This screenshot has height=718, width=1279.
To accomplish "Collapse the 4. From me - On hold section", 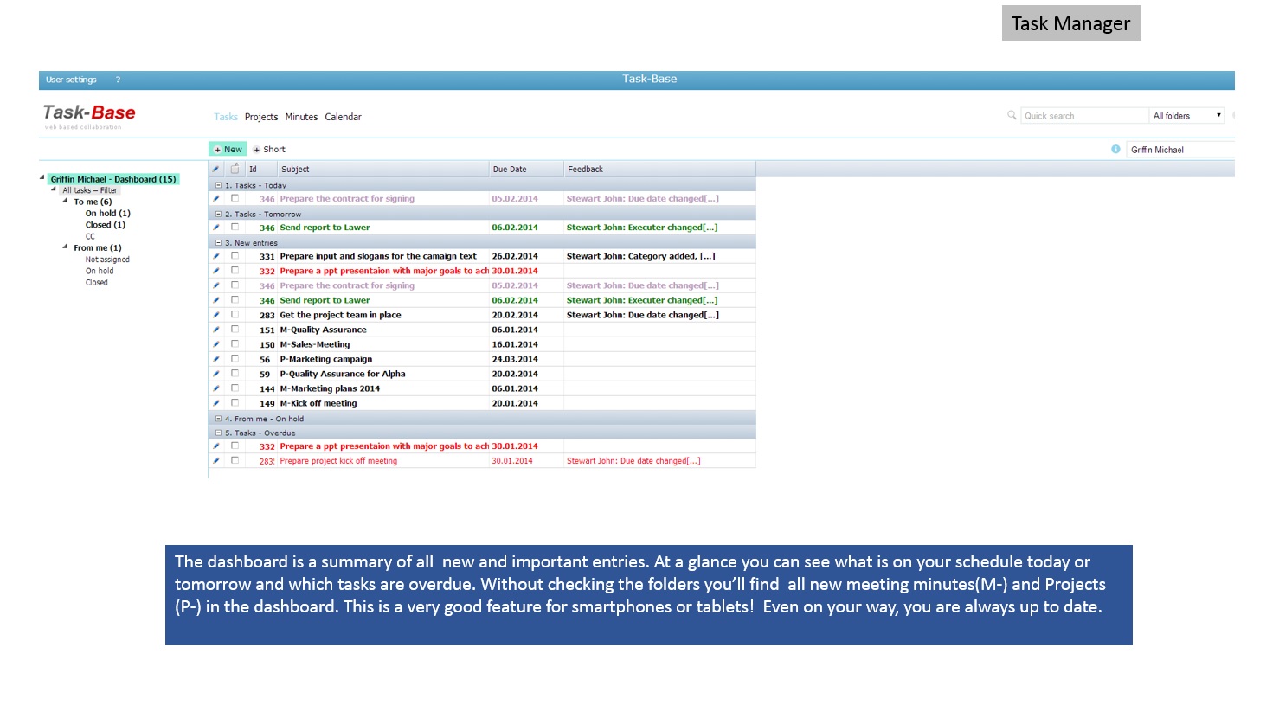I will [x=218, y=419].
